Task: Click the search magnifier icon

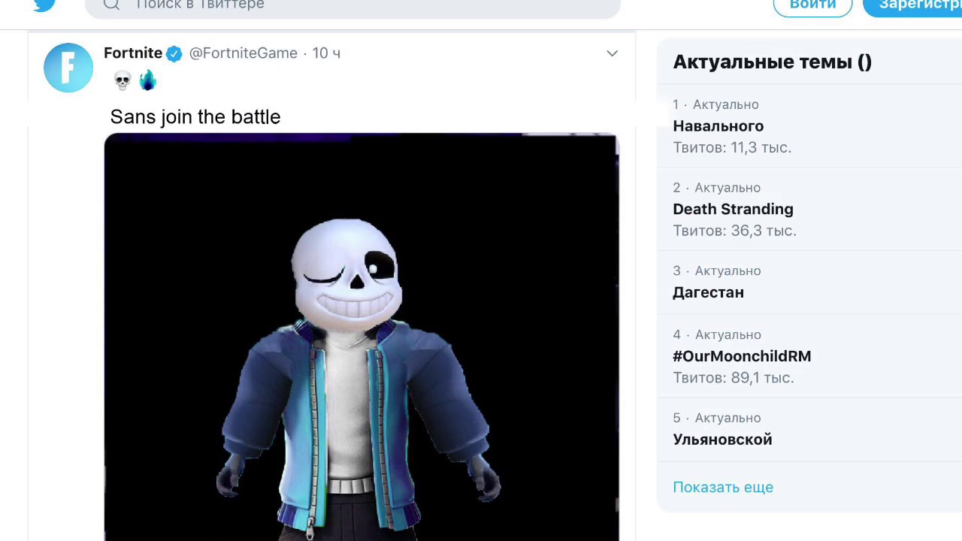Action: tap(111, 5)
